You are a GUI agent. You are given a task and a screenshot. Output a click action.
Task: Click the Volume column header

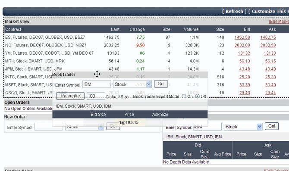[x=191, y=29]
